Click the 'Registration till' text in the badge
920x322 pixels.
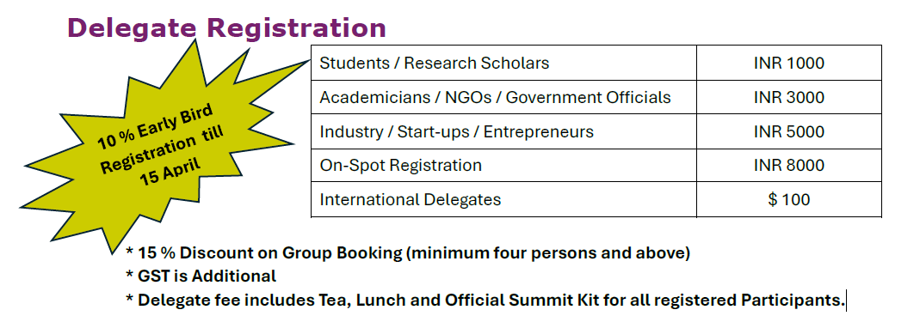point(163,150)
